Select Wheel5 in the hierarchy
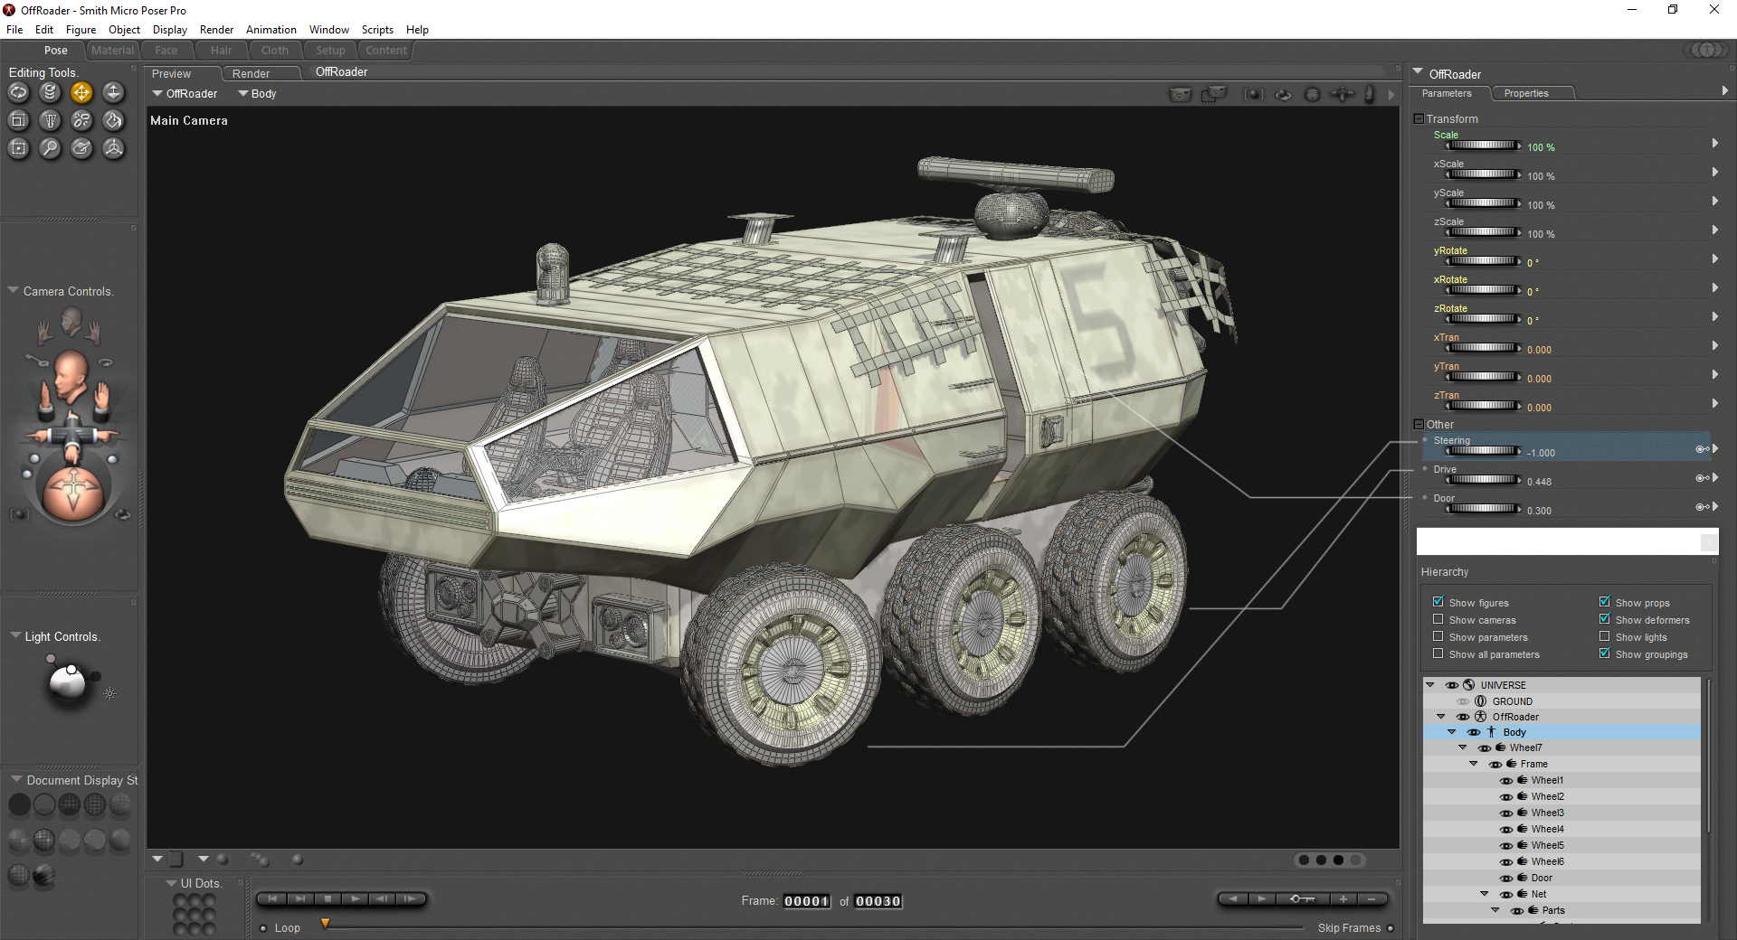Screen dimensions: 1737x940 pyautogui.click(x=1547, y=846)
